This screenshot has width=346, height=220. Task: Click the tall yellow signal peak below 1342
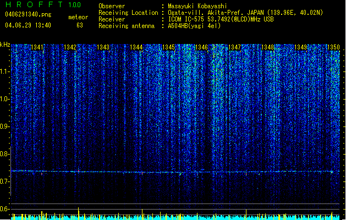pyautogui.click(x=78, y=213)
